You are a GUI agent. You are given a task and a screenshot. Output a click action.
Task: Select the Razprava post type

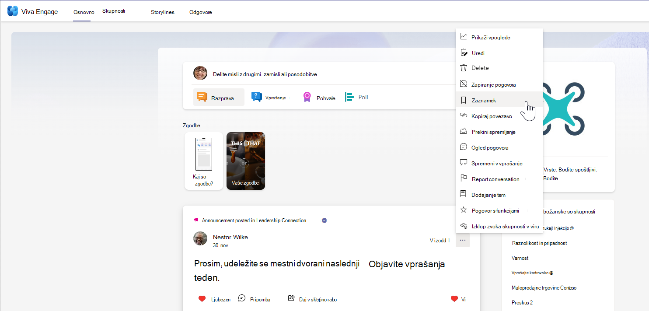click(219, 97)
